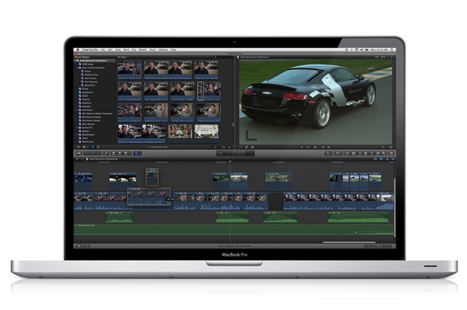Image resolution: width=467 pixels, height=310 pixels.
Task: Show the Project Library from the timeline's bottom left
Action: (79, 246)
